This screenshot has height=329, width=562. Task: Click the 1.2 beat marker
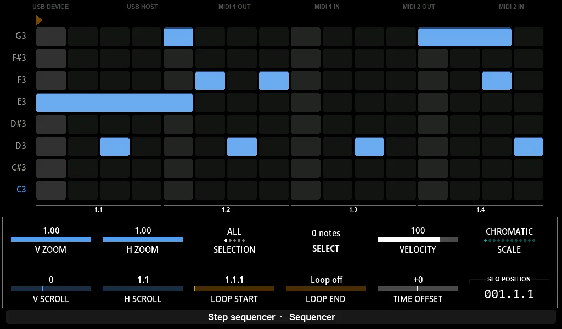click(x=226, y=209)
